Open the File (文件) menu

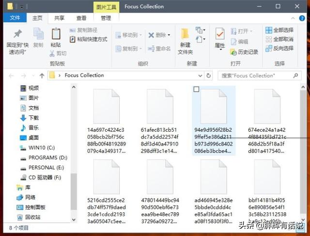(15, 18)
